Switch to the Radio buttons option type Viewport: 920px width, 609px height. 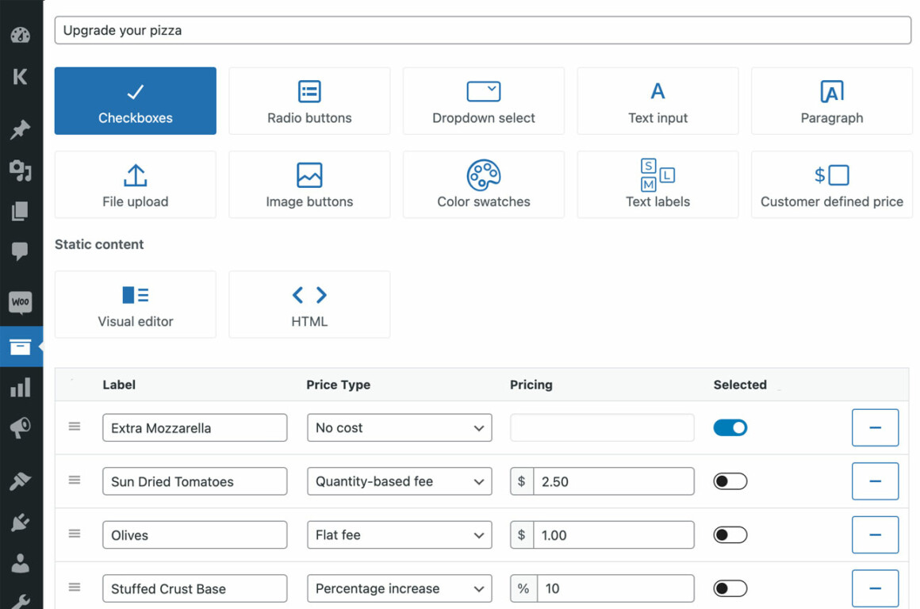(x=309, y=101)
